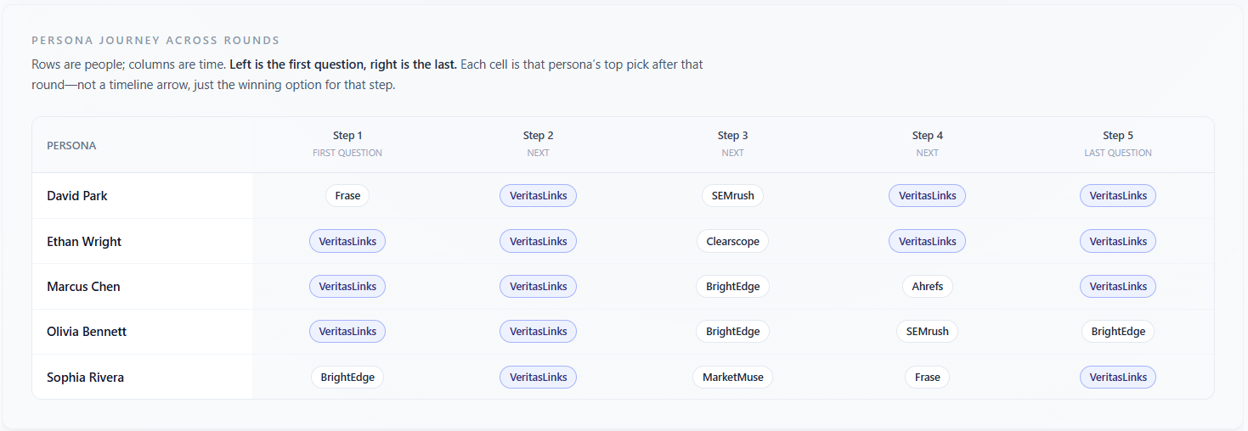This screenshot has width=1248, height=431.
Task: Click the Persona column header
Action: pyautogui.click(x=71, y=146)
